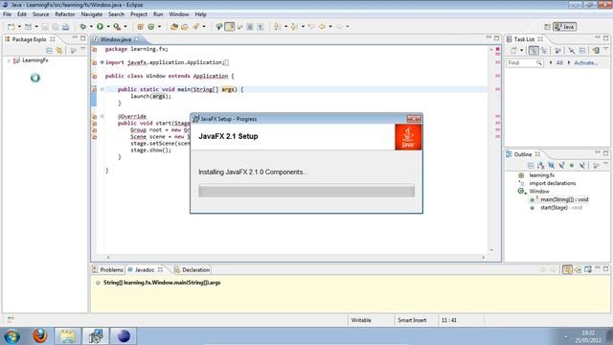Select the LearningFx project

point(34,60)
